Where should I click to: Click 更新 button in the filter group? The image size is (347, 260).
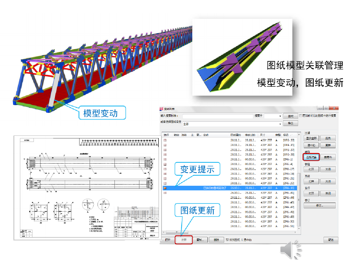coord(328,145)
